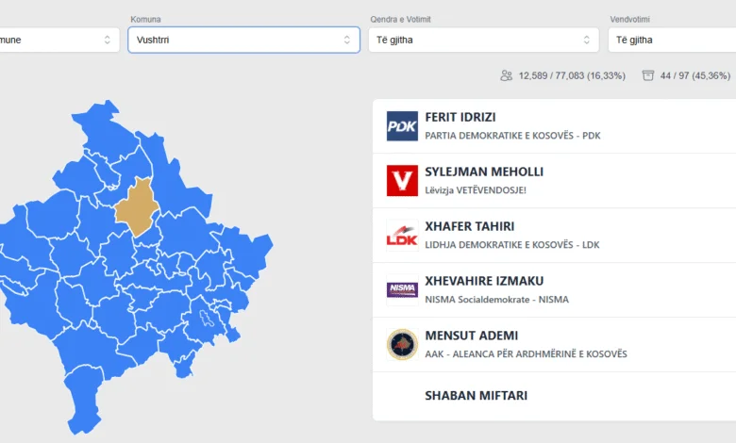Click the AAK round emblem icon
Viewport: 736px width, 443px height.
402,344
